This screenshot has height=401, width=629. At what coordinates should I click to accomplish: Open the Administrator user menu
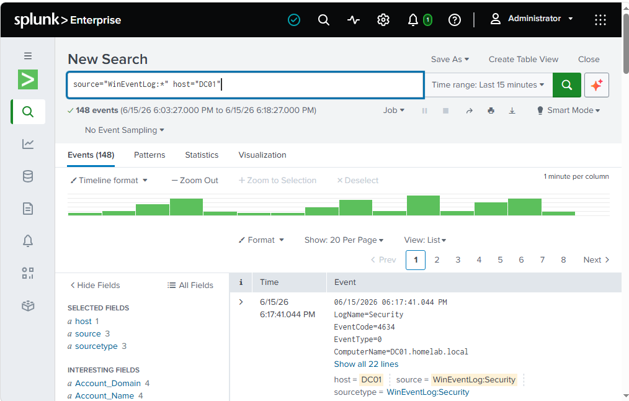[532, 19]
